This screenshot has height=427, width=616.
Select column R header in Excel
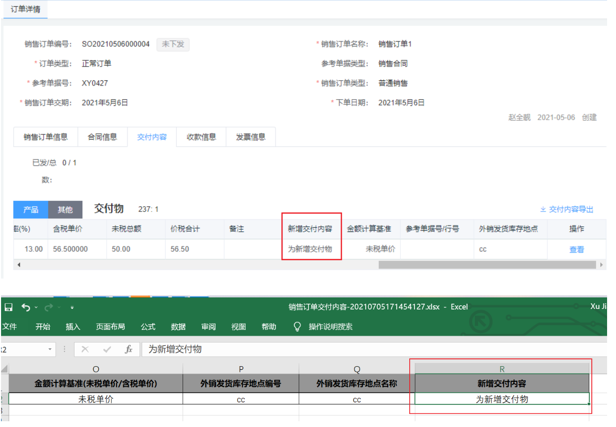click(x=502, y=369)
